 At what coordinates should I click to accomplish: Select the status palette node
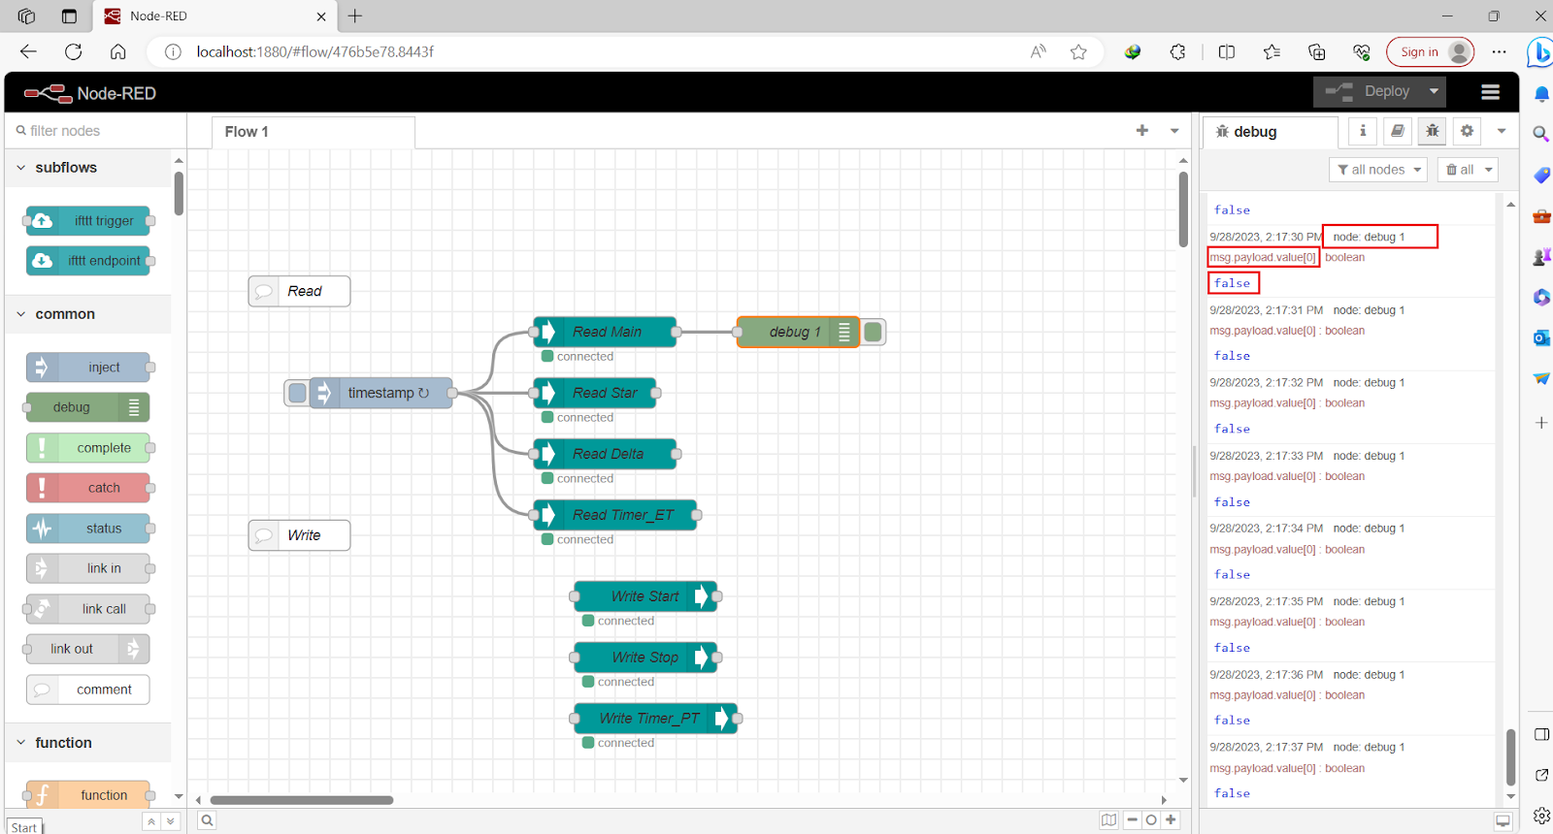point(88,529)
